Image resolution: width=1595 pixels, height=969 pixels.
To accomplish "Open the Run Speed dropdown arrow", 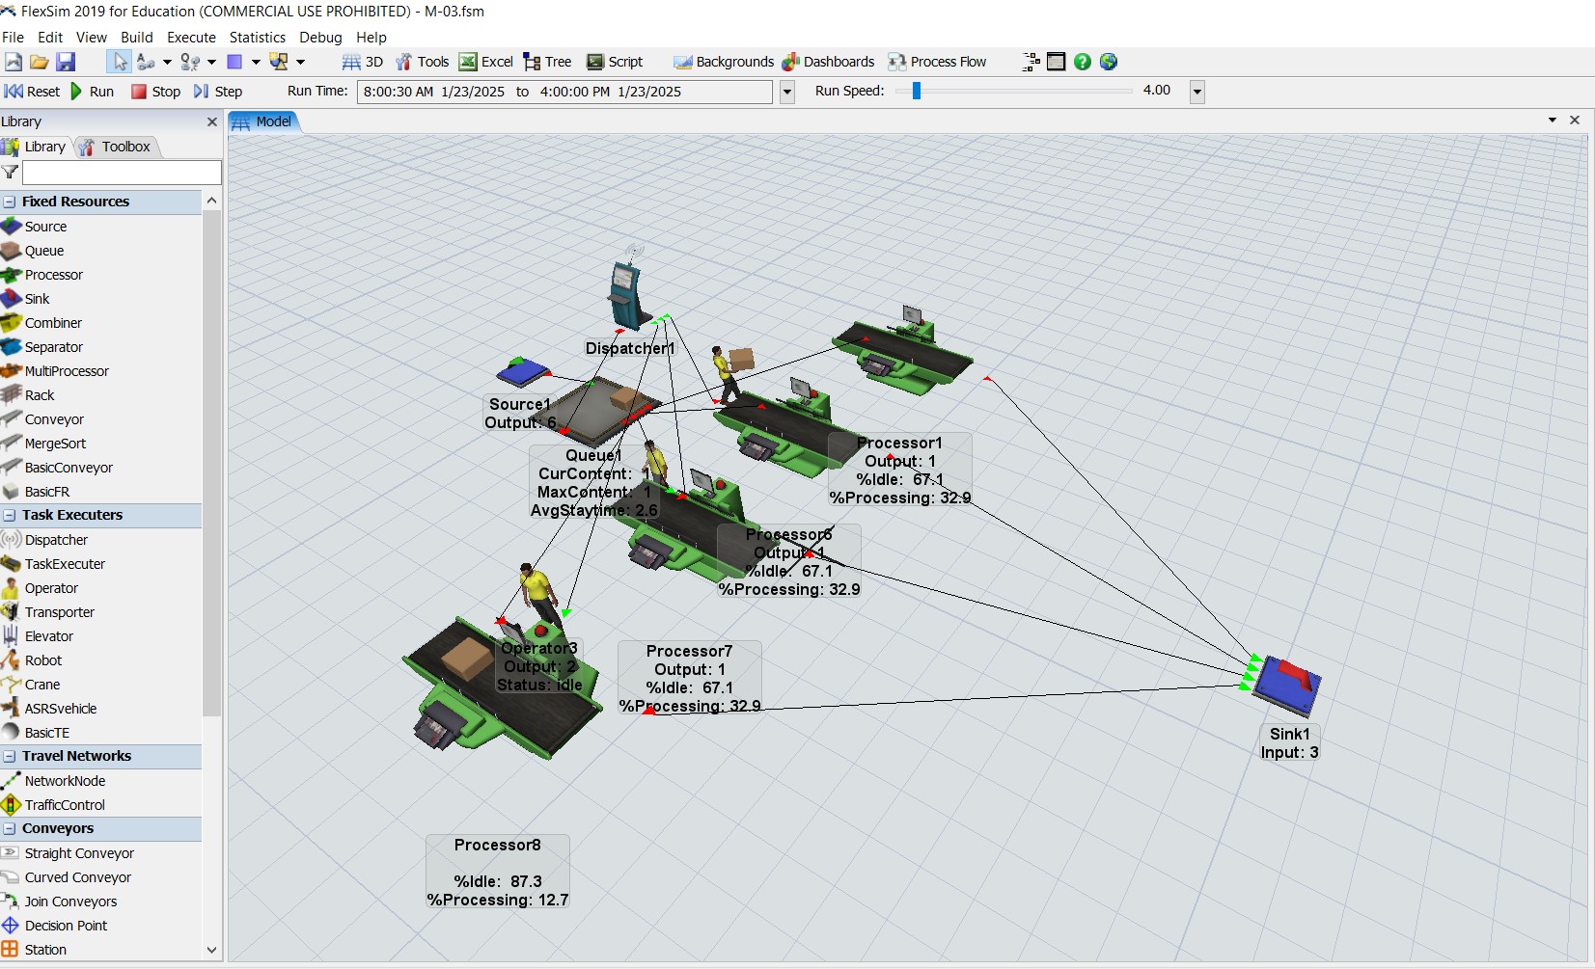I will click(1197, 92).
